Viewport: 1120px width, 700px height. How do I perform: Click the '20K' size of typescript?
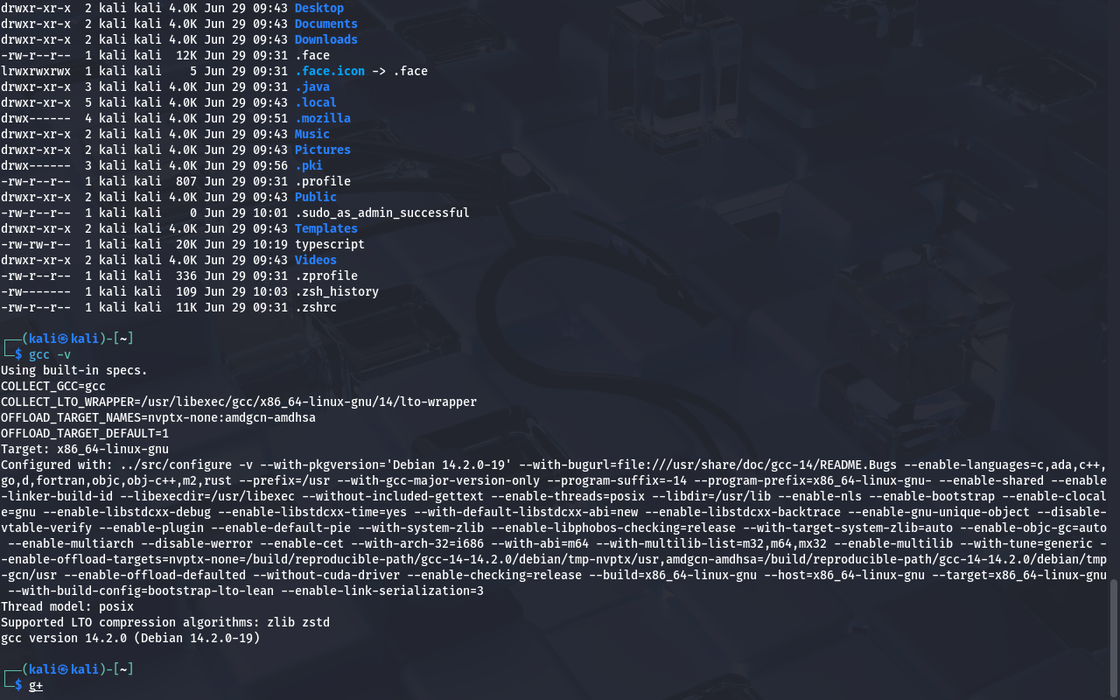186,244
